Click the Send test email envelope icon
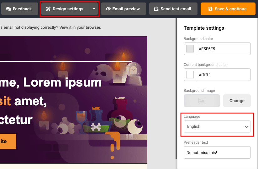The width and height of the screenshot is (258, 169). (156, 9)
